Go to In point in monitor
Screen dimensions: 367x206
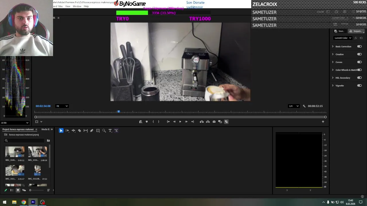(x=168, y=122)
